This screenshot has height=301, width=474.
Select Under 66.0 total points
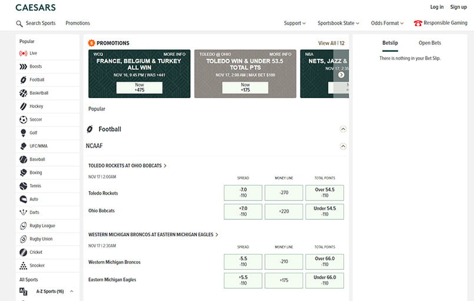[x=324, y=280]
